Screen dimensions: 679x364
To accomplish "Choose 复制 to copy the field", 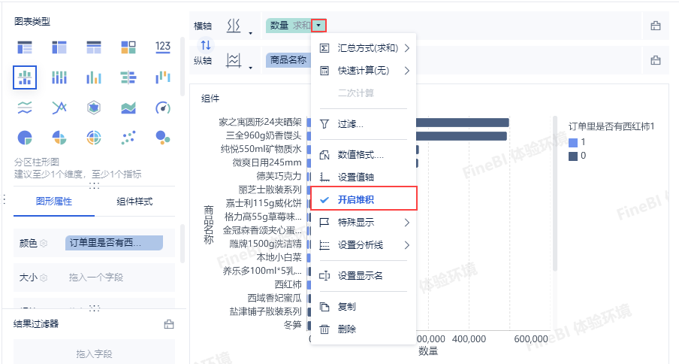I will coord(364,307).
